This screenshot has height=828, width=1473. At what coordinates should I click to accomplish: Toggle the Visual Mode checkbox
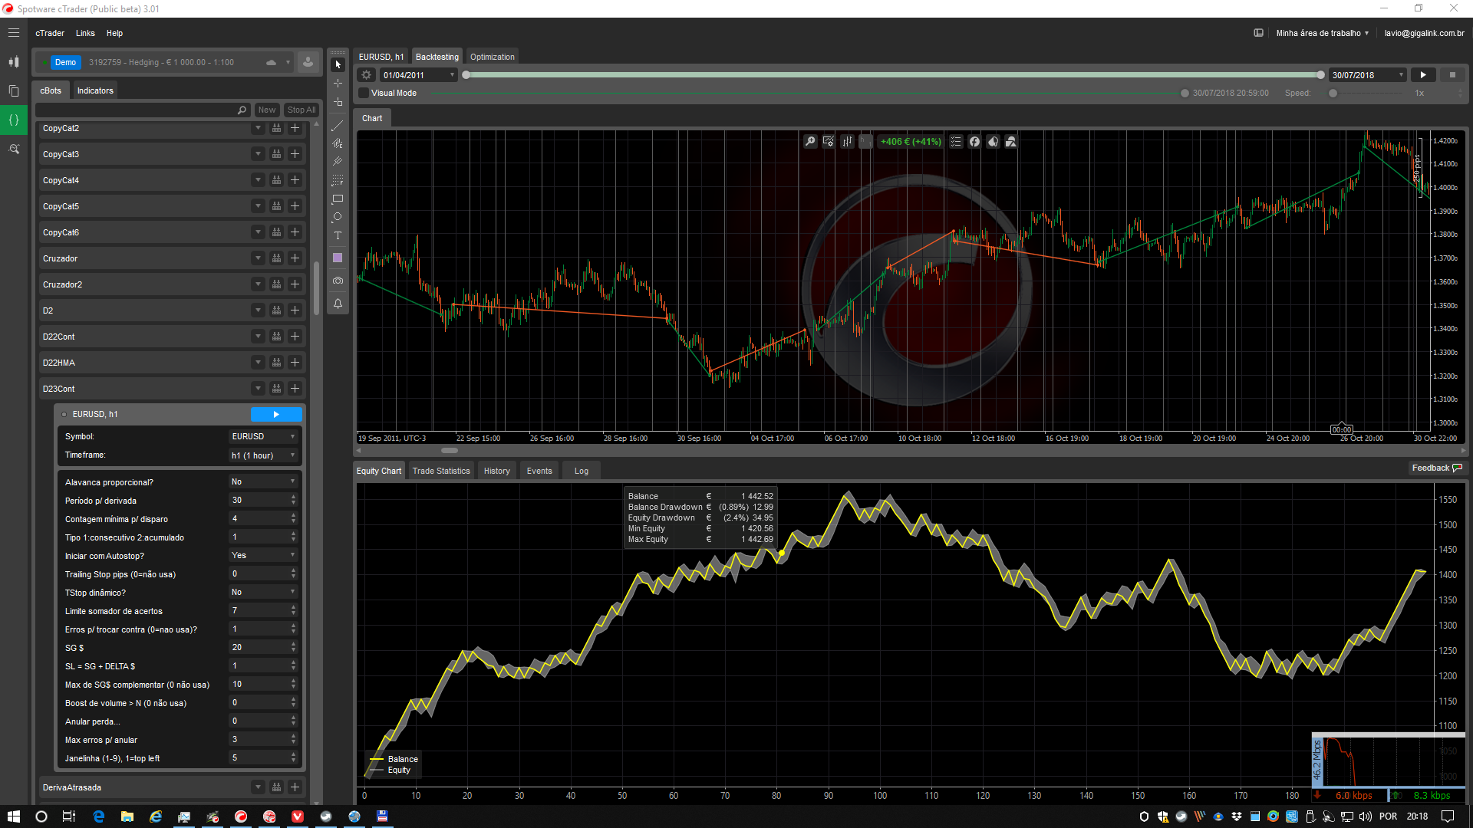[364, 93]
